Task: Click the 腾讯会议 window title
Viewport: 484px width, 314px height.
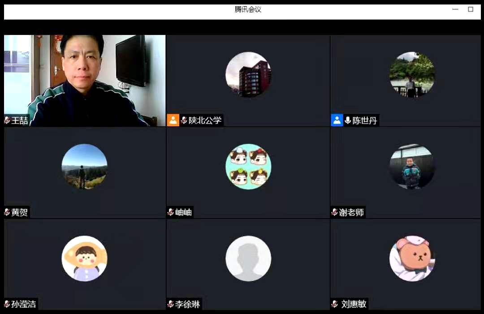Action: click(x=248, y=9)
